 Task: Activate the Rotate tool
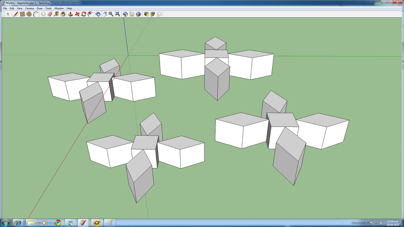click(x=84, y=14)
